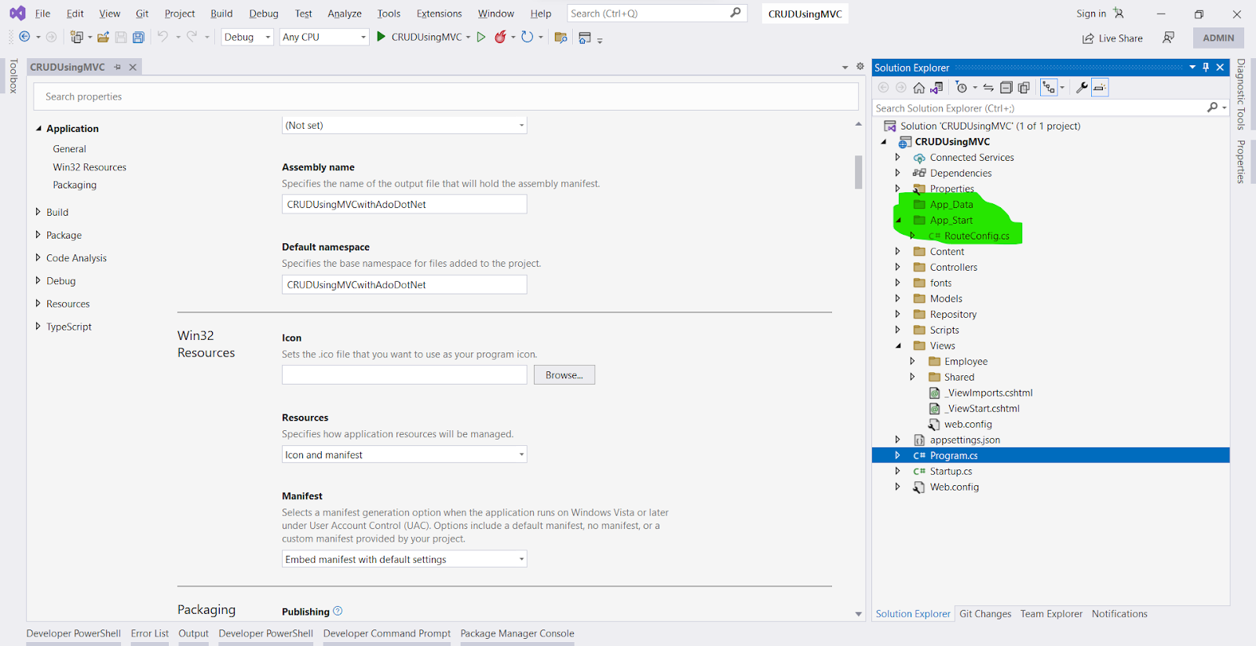Image resolution: width=1256 pixels, height=646 pixels.
Task: Click the Auto Hide pin on Solution Explorer
Action: pos(1206,68)
